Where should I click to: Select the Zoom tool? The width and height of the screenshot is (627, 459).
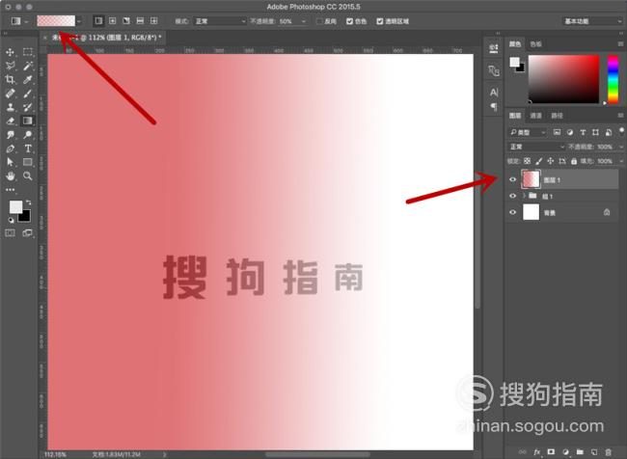coord(28,175)
